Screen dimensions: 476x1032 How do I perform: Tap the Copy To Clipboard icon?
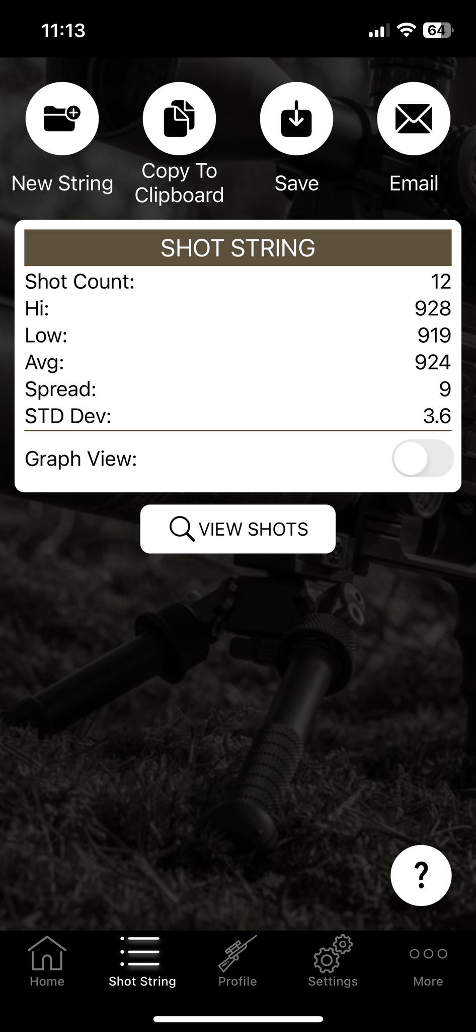pyautogui.click(x=179, y=119)
